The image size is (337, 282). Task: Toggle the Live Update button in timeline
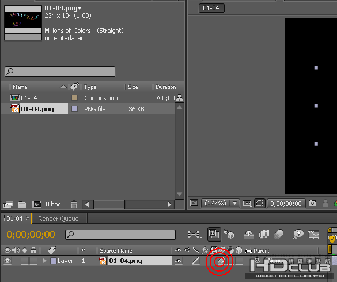click(214, 234)
